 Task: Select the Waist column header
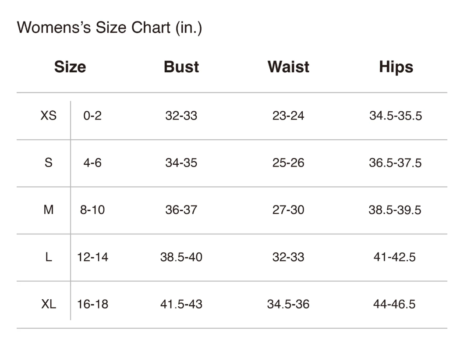click(288, 67)
